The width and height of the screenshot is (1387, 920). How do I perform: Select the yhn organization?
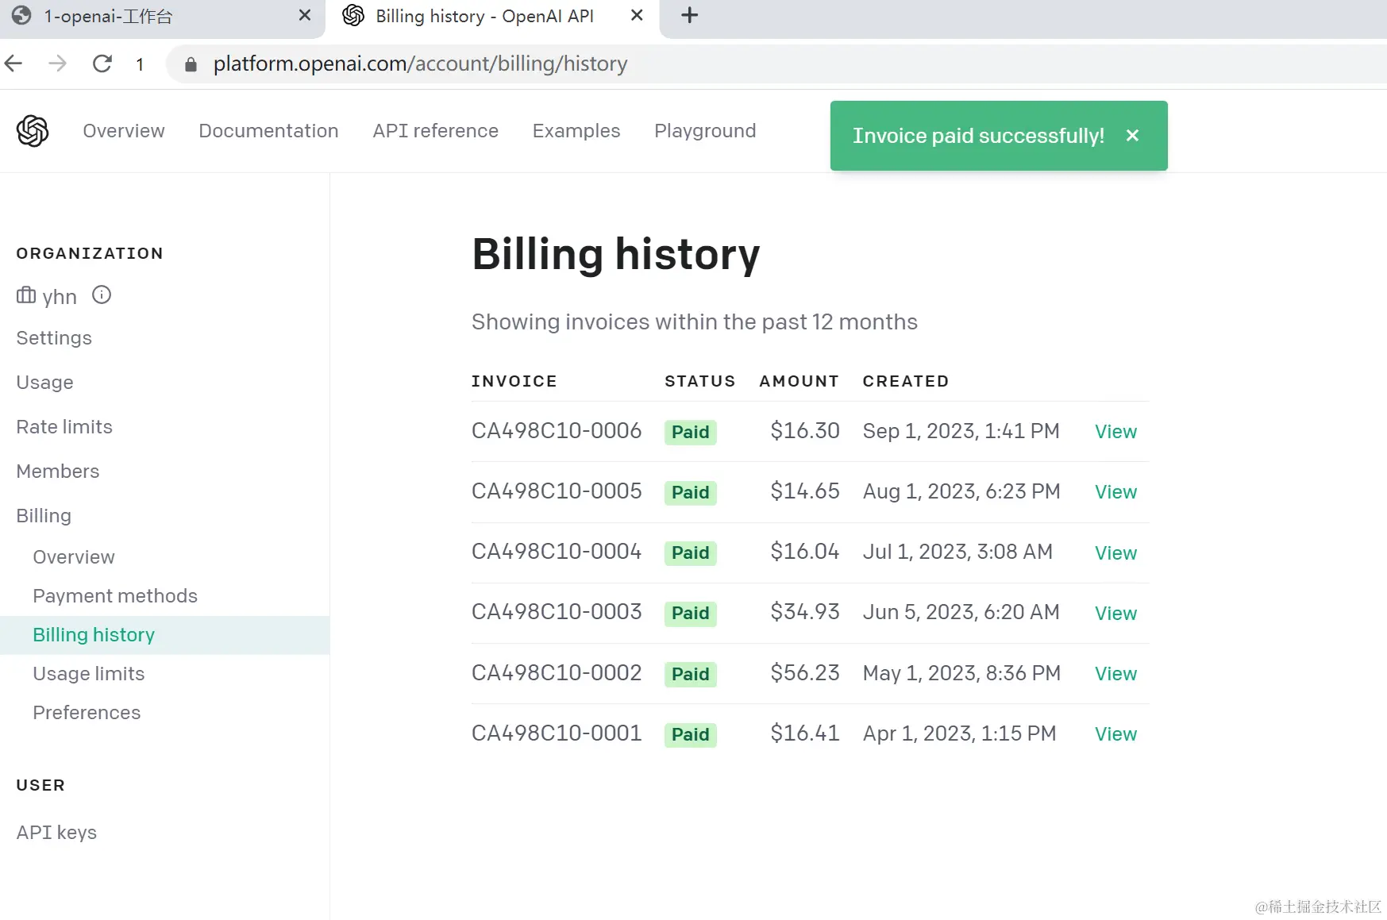pyautogui.click(x=60, y=297)
